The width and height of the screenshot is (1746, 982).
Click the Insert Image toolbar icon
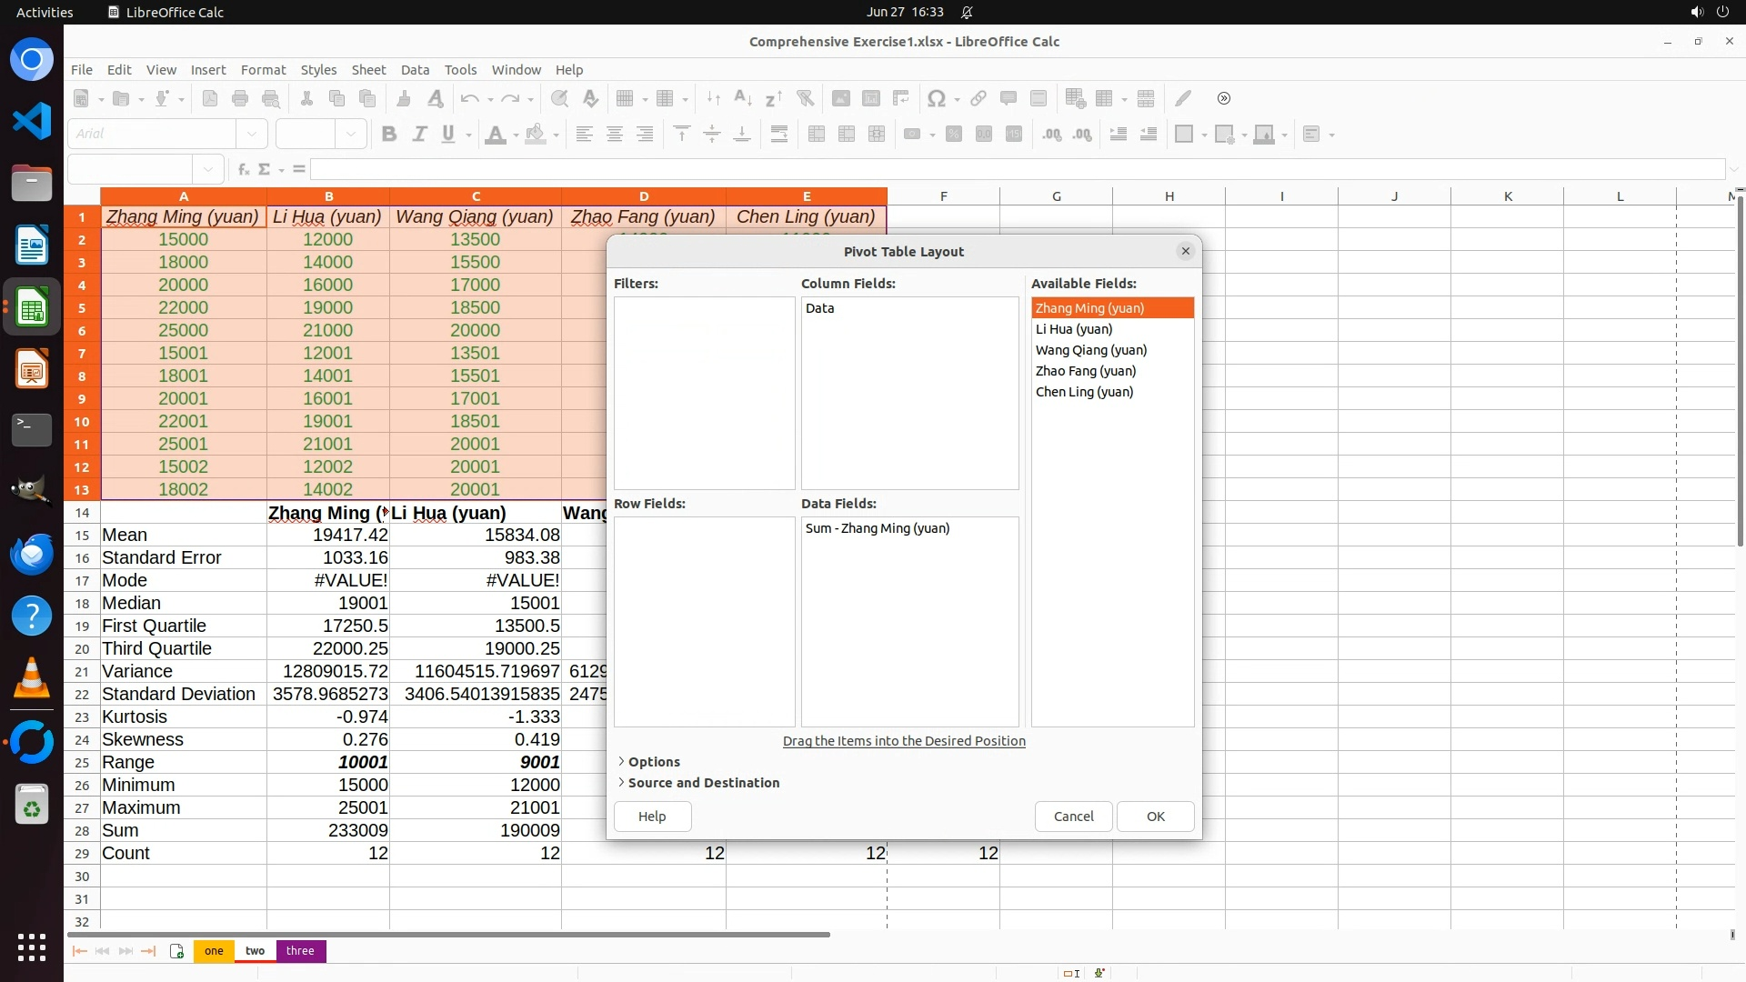click(x=841, y=99)
